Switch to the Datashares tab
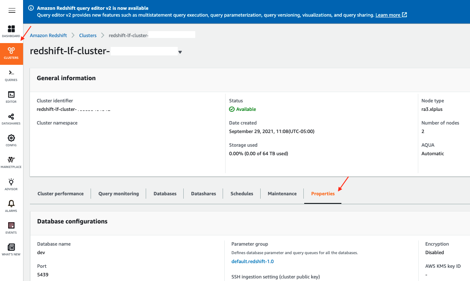The width and height of the screenshot is (470, 281). pos(203,194)
